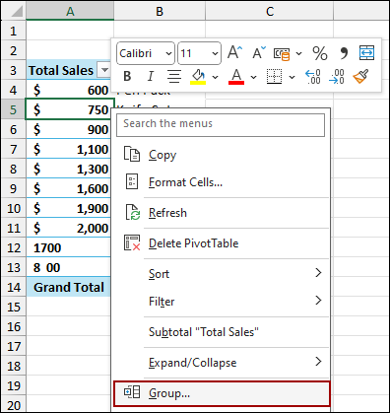Click Decrease Decimal icon
The image size is (390, 413).
[337, 77]
